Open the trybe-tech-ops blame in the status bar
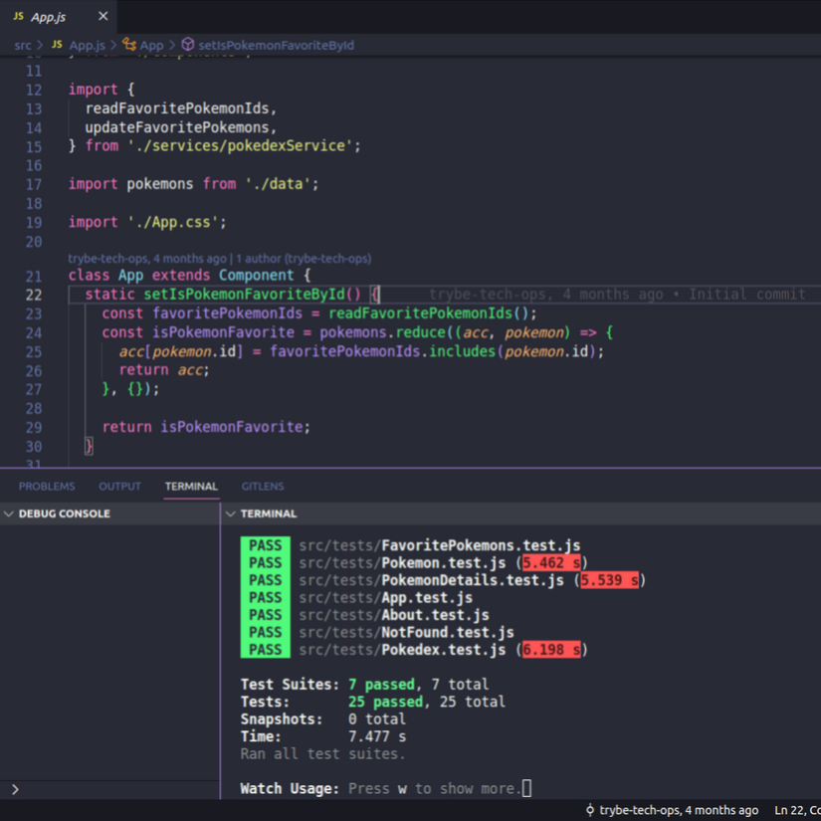 point(679,810)
